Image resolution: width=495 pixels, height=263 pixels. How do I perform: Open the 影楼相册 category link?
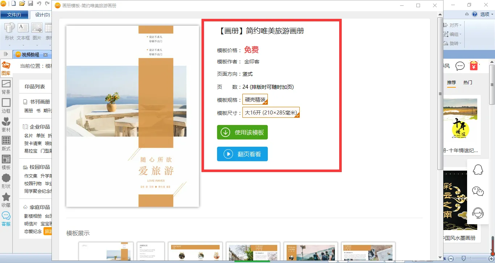tap(33, 216)
